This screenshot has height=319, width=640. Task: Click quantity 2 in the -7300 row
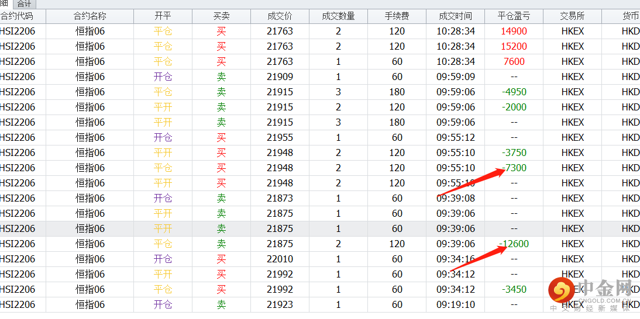pyautogui.click(x=338, y=168)
